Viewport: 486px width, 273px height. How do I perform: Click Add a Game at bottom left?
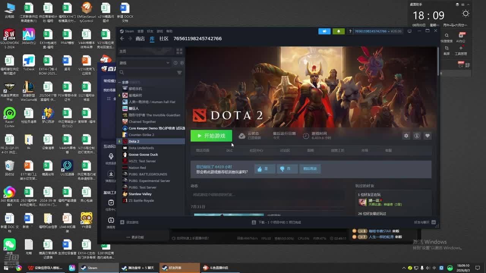[129, 222]
